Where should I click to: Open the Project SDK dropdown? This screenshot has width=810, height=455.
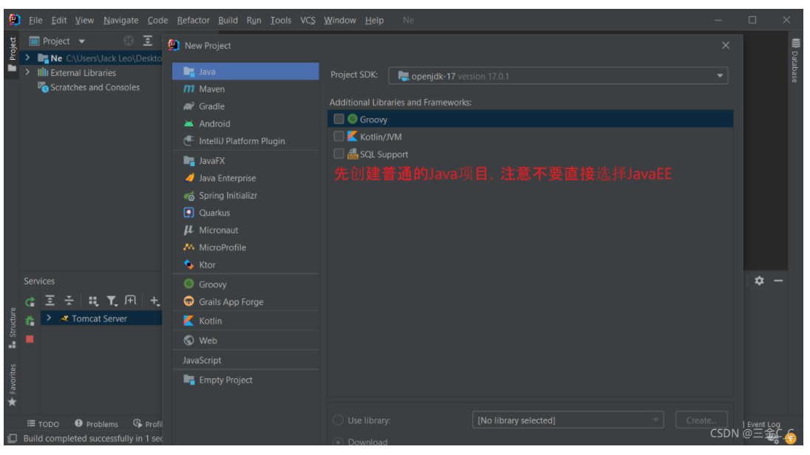pyautogui.click(x=559, y=76)
